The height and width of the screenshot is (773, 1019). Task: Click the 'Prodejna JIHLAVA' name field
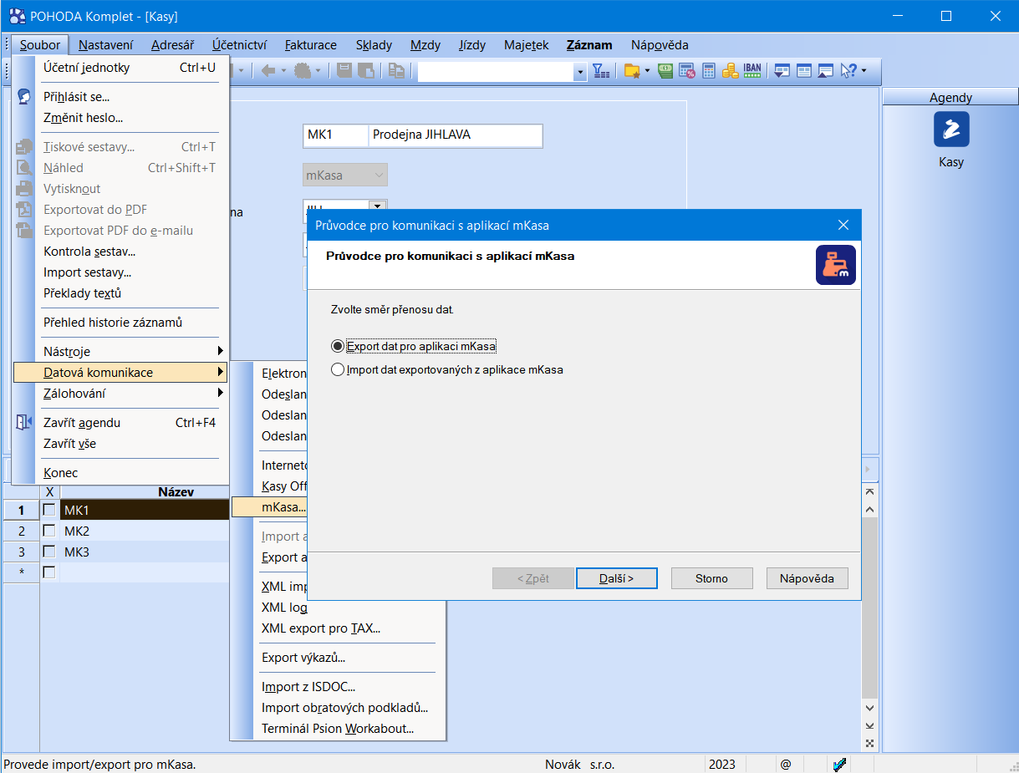456,135
